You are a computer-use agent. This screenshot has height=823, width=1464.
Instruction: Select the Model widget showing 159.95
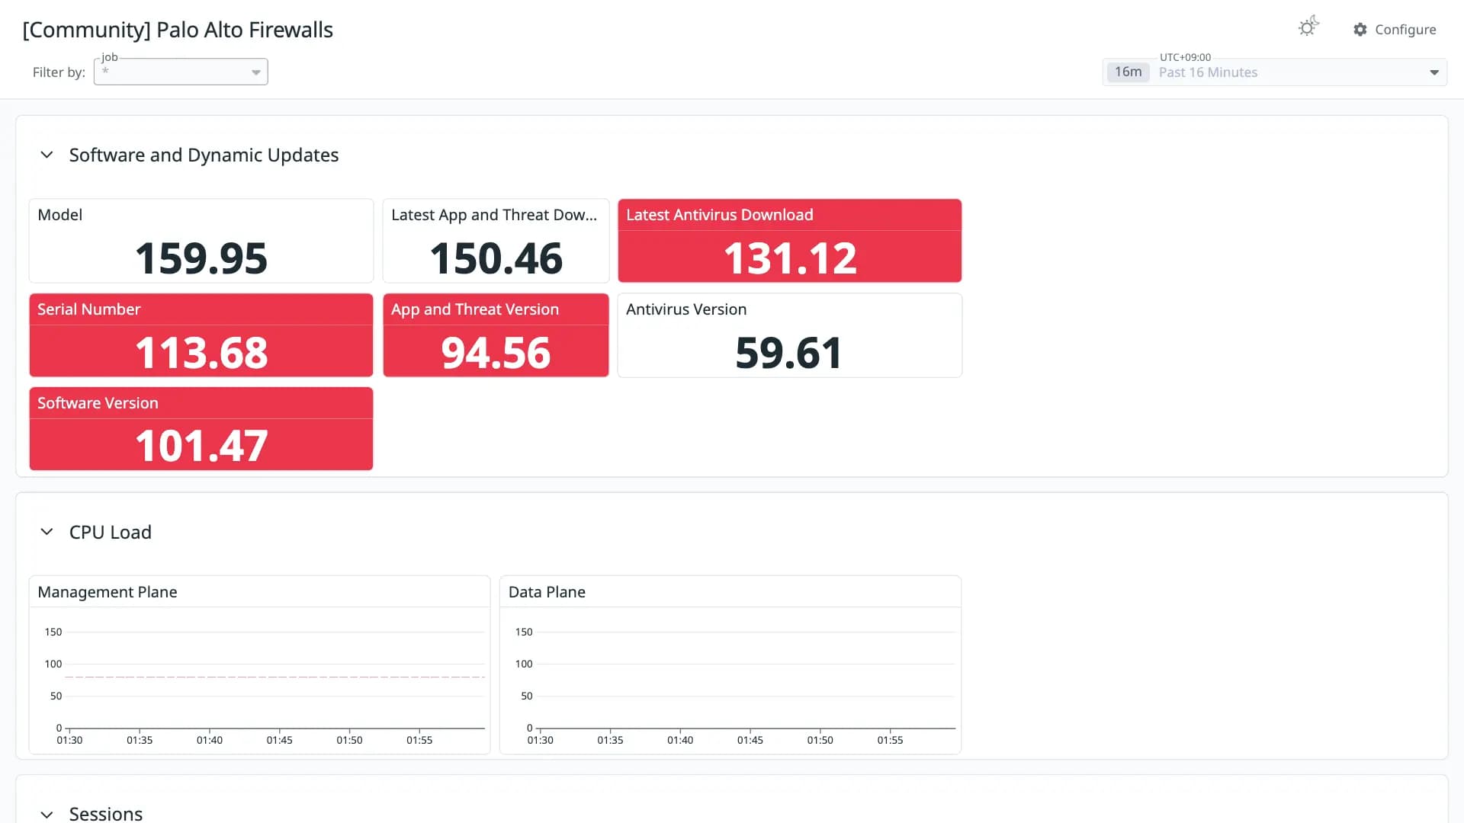[201, 241]
